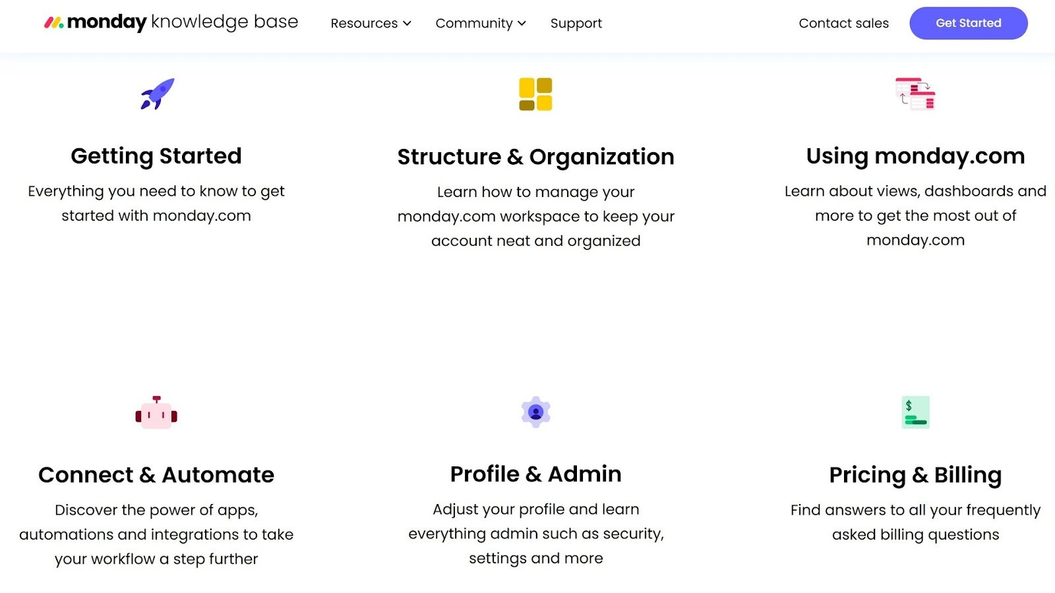Click the Get Started button
Image resolution: width=1055 pixels, height=593 pixels.
[x=968, y=23]
